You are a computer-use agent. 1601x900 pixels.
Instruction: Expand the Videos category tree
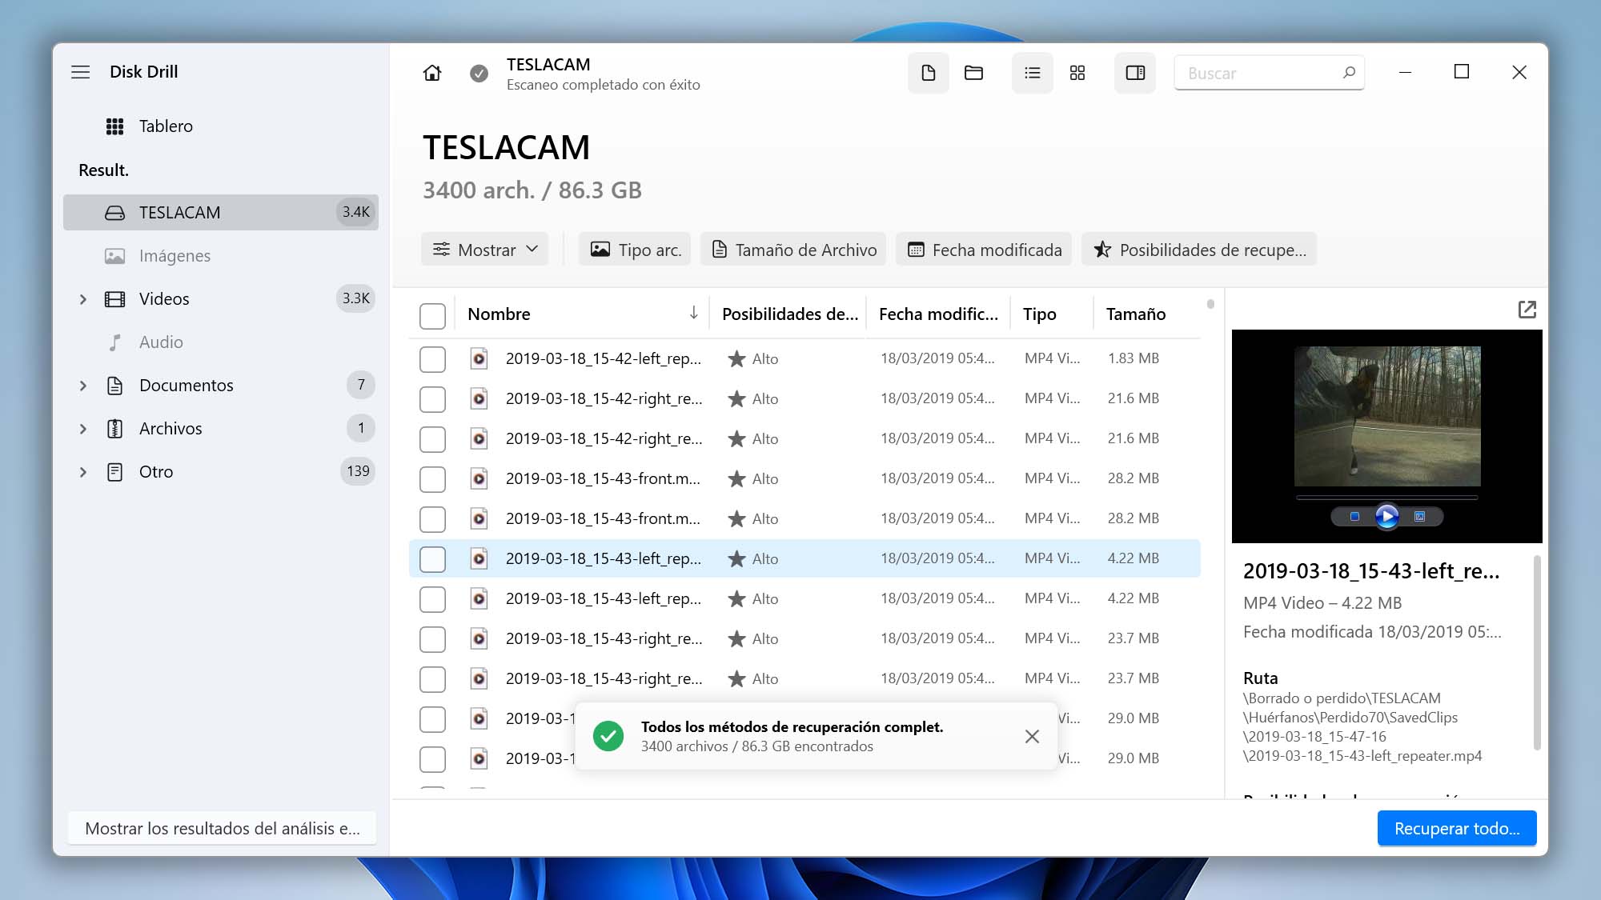point(82,299)
